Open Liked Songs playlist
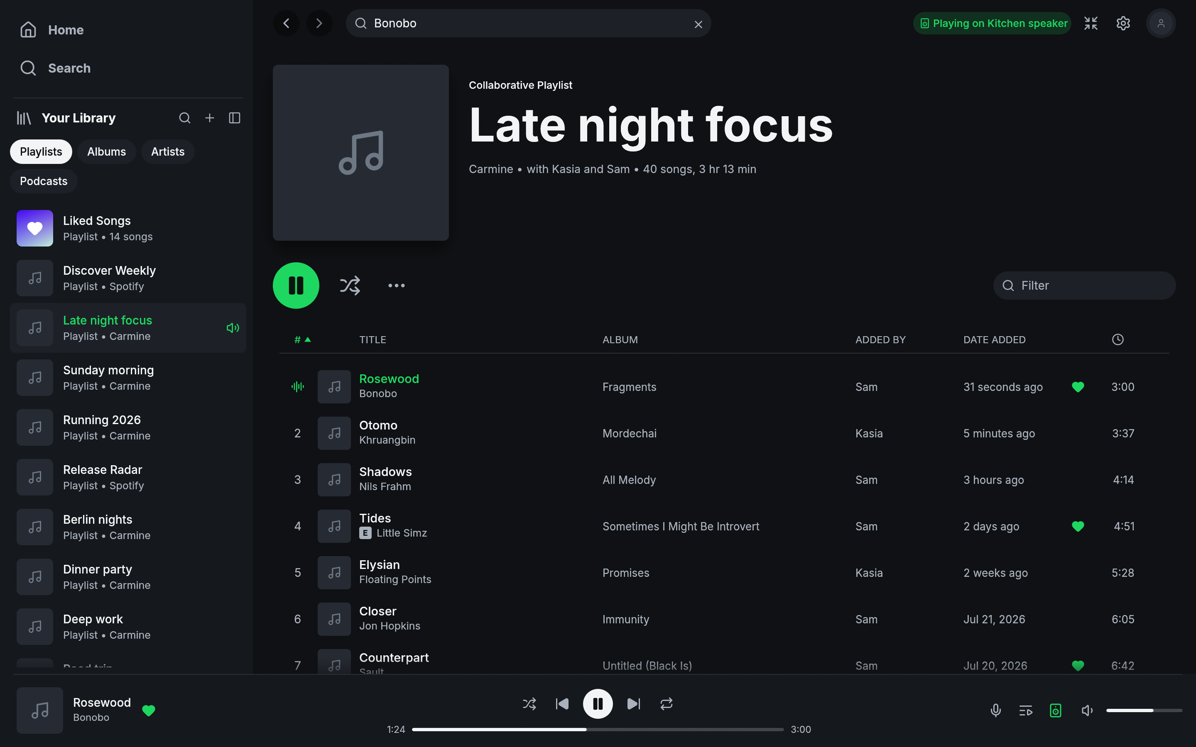 [128, 228]
